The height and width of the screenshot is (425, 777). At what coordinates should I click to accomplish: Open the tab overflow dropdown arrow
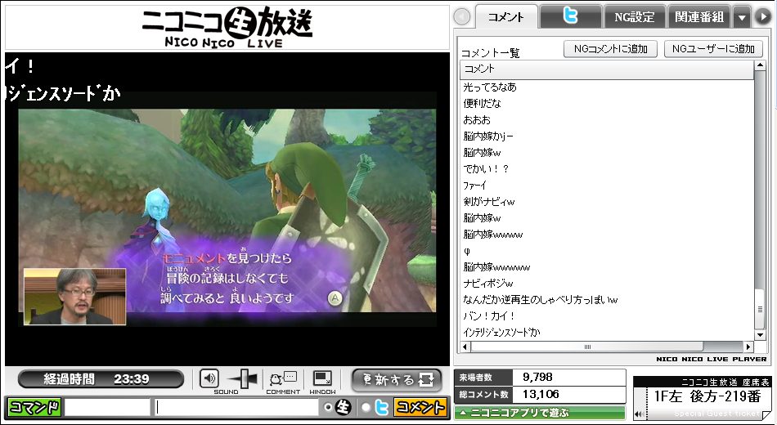pyautogui.click(x=742, y=17)
